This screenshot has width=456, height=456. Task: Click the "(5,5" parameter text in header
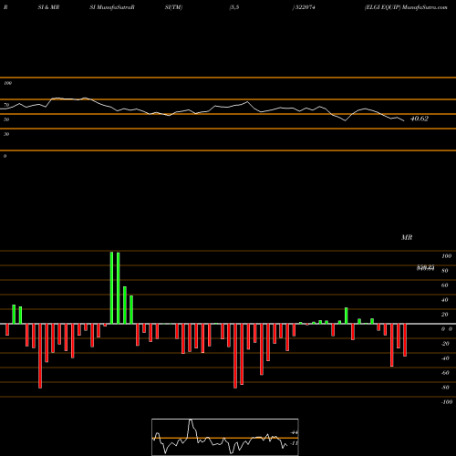coord(234,7)
